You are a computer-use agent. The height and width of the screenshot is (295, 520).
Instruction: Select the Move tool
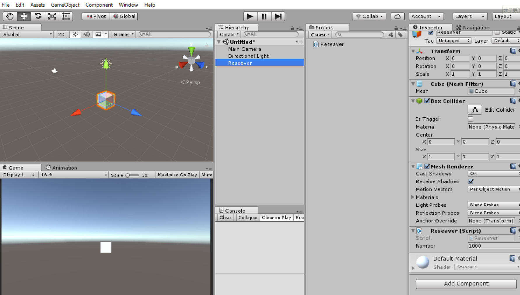pos(24,16)
